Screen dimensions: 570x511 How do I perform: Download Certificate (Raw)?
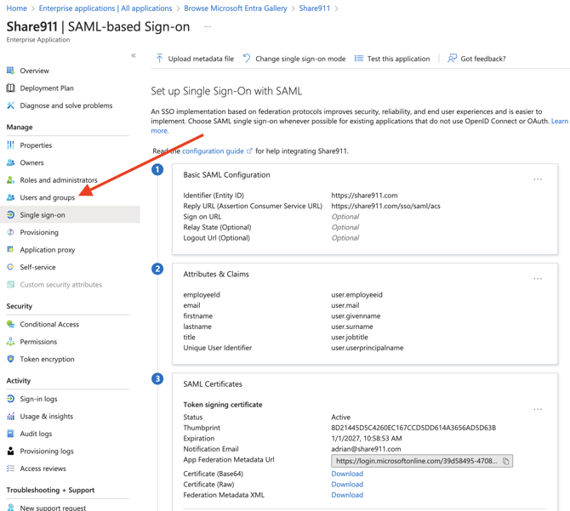click(x=347, y=484)
